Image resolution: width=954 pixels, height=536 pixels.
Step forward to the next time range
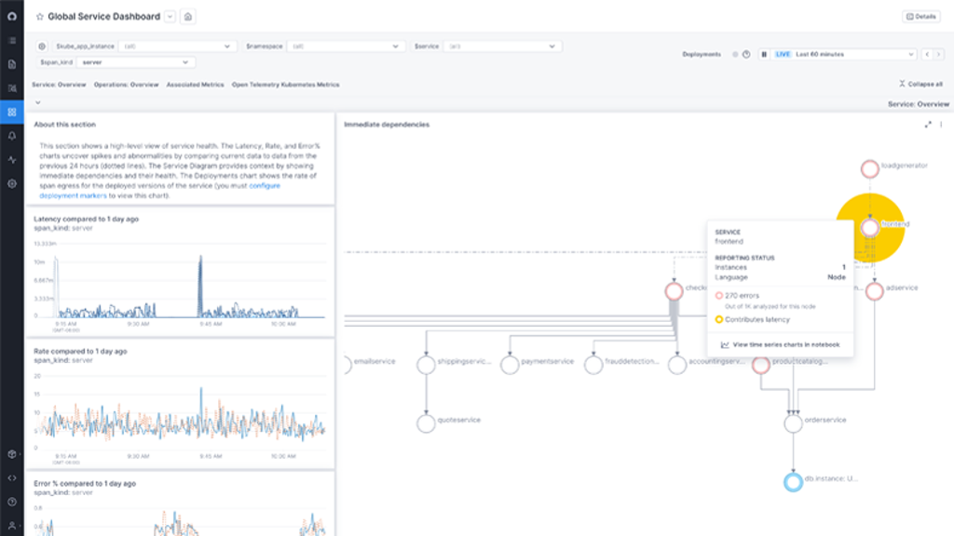939,54
